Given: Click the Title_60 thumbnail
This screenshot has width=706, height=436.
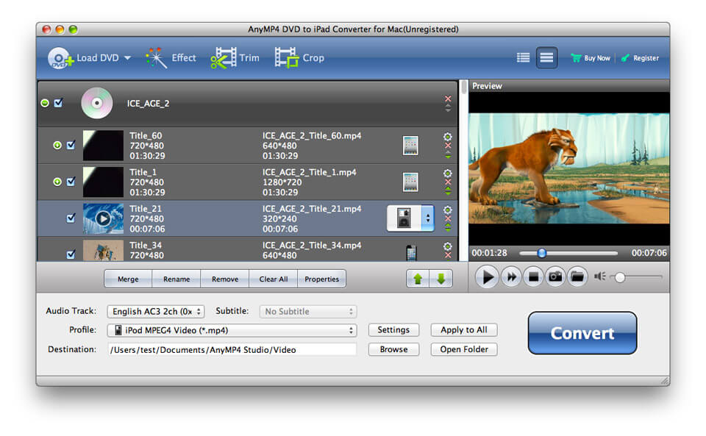Looking at the screenshot, I should pos(103,146).
